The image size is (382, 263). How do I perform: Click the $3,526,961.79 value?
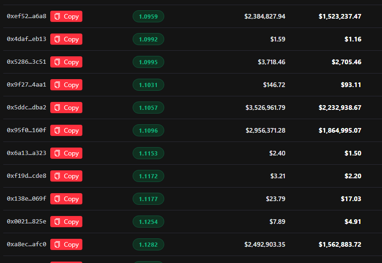pos(265,108)
